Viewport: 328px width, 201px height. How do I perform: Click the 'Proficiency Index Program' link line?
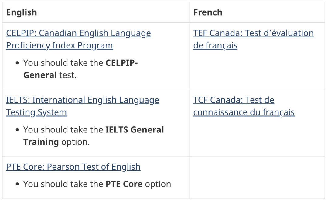pos(59,45)
